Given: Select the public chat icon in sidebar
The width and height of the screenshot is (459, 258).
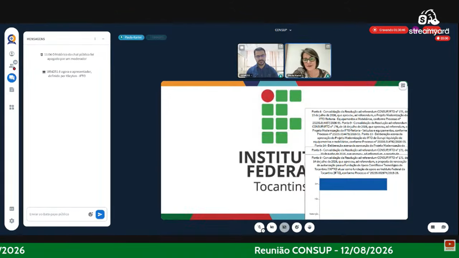Looking at the screenshot, I should click(12, 78).
